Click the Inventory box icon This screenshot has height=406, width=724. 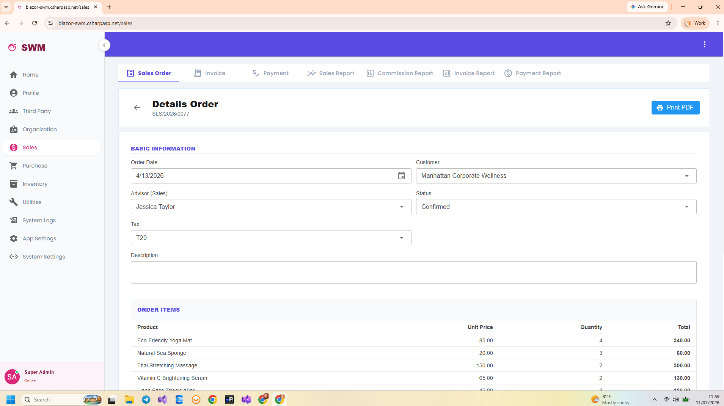tap(14, 184)
